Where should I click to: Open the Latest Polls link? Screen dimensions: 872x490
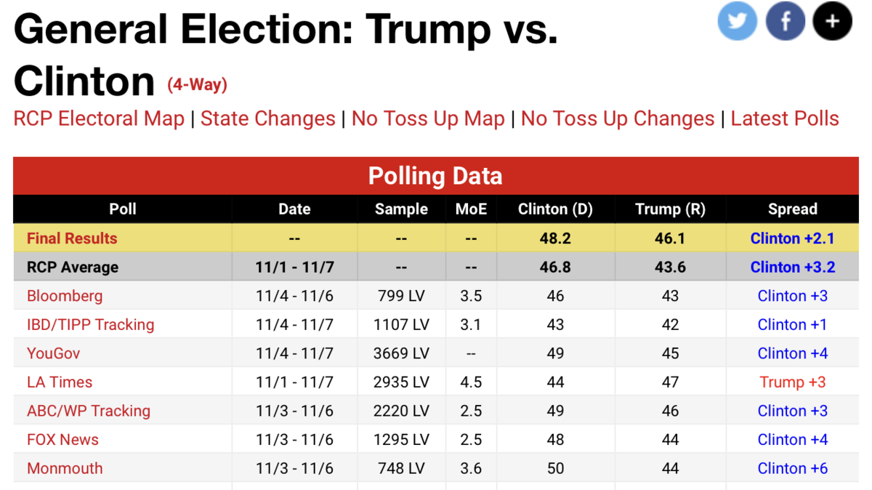pos(785,119)
